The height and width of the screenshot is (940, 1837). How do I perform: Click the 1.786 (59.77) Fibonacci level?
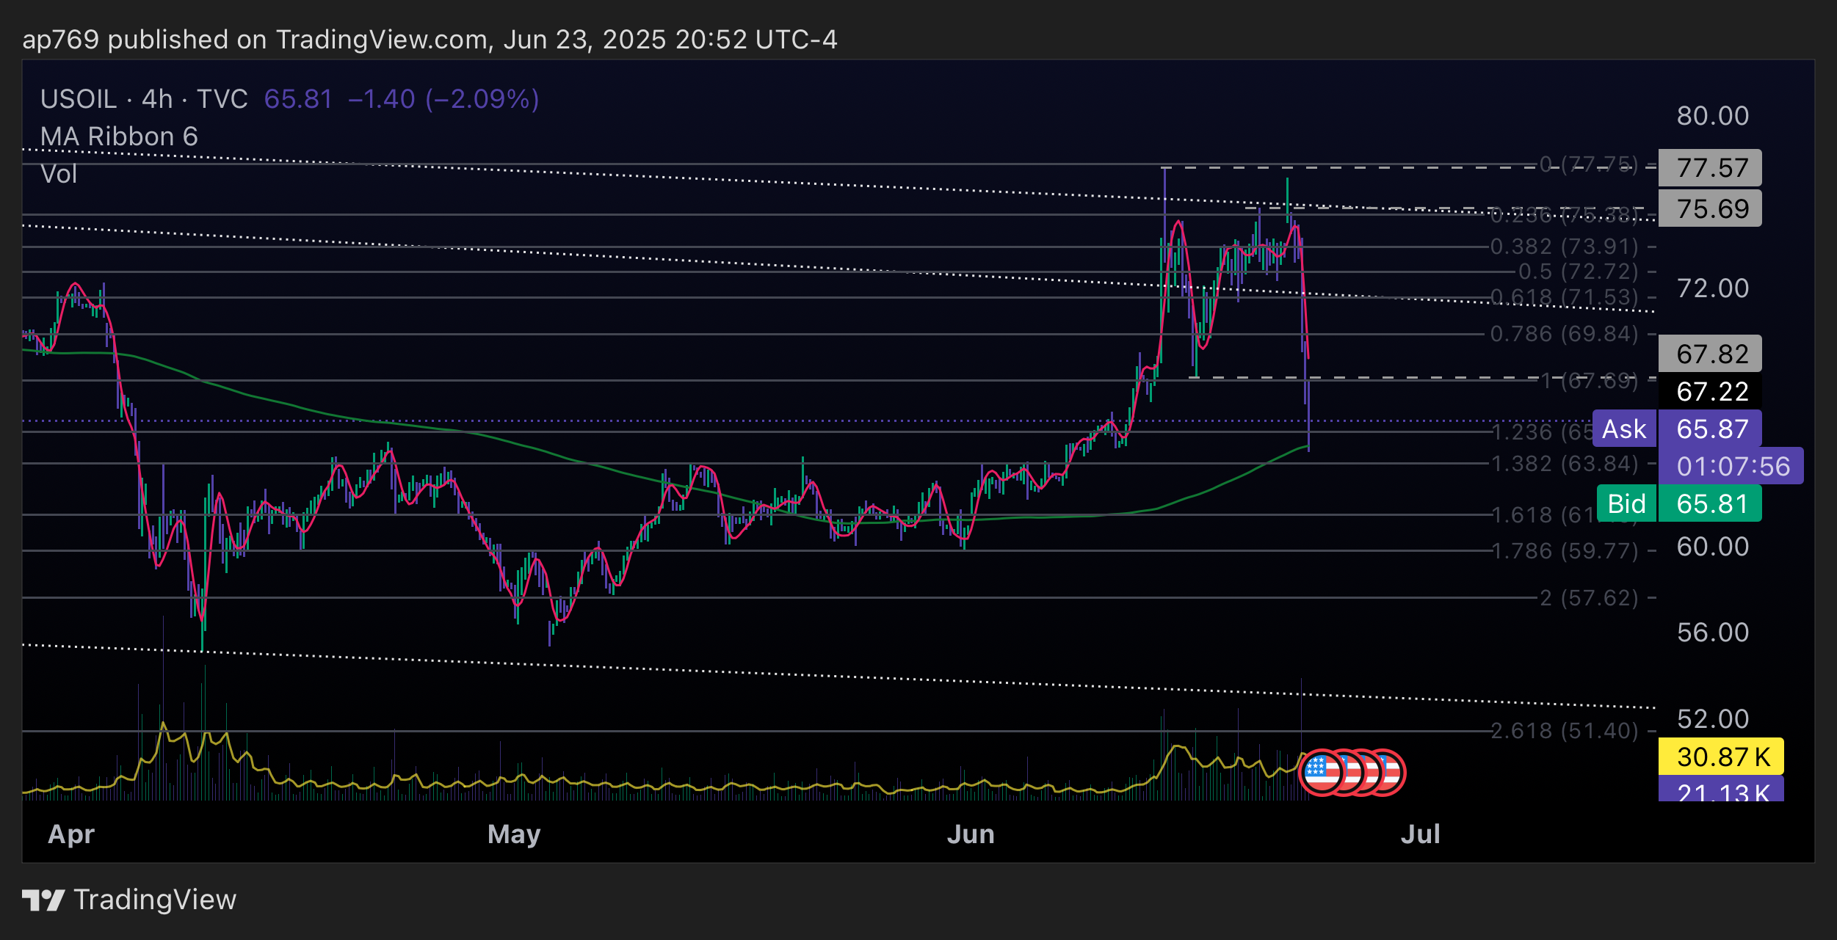(1565, 550)
